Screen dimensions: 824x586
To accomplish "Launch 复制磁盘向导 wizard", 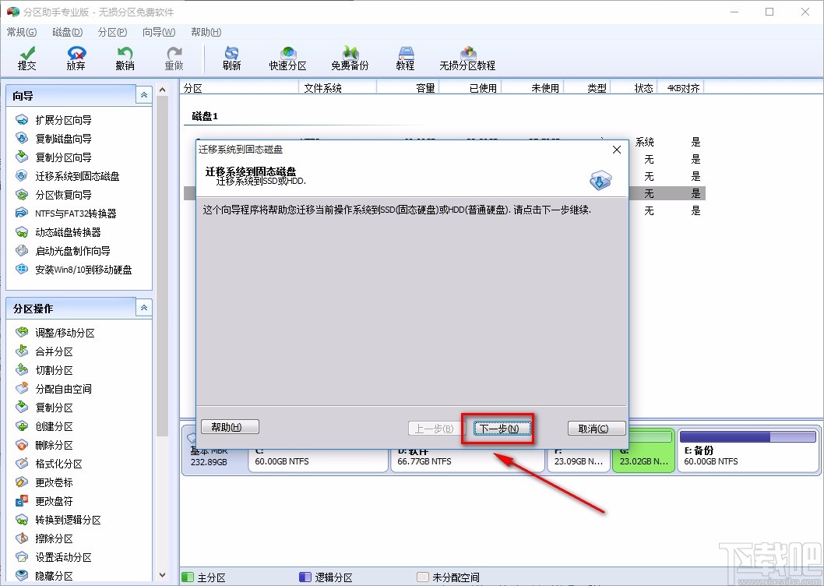I will (x=54, y=139).
